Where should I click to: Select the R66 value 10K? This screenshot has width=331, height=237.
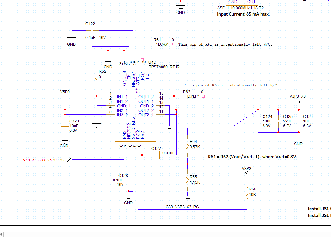tap(252, 195)
